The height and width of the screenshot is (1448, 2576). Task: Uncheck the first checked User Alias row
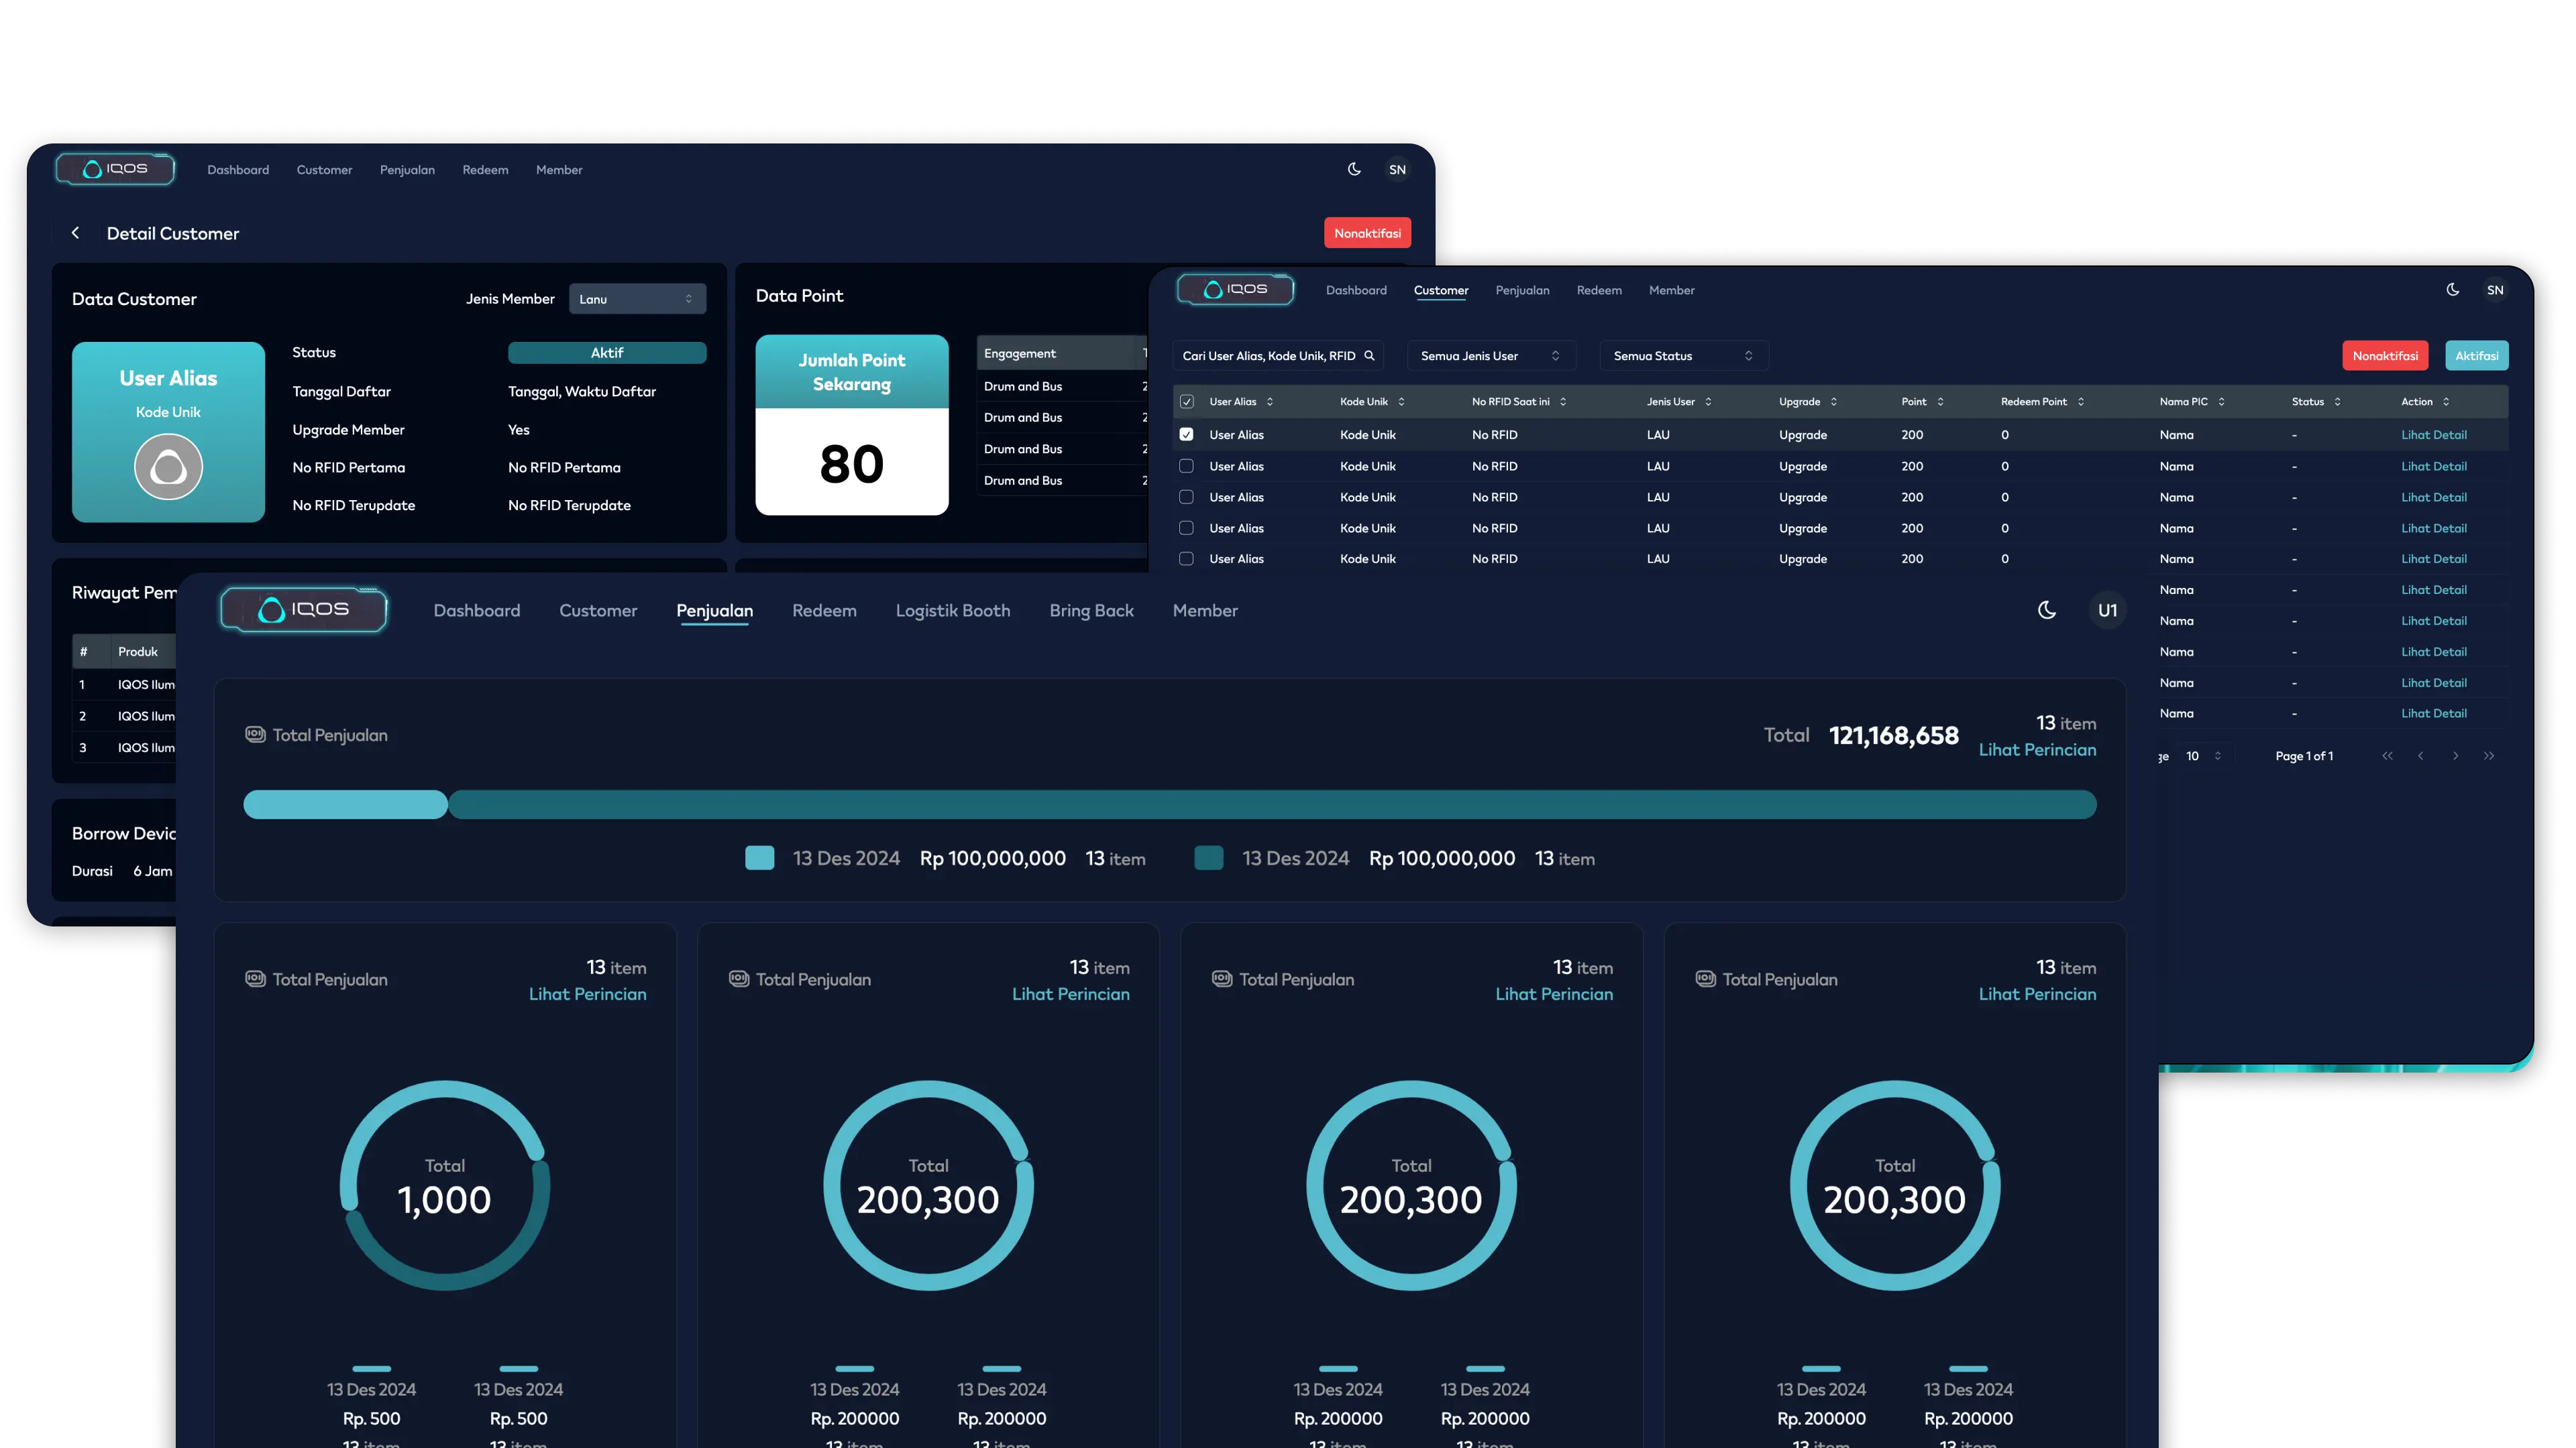[x=1186, y=434]
